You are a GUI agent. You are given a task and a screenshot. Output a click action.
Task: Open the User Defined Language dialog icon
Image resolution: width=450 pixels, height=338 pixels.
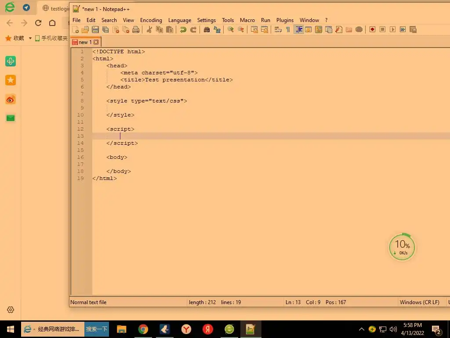pyautogui.click(x=308, y=29)
